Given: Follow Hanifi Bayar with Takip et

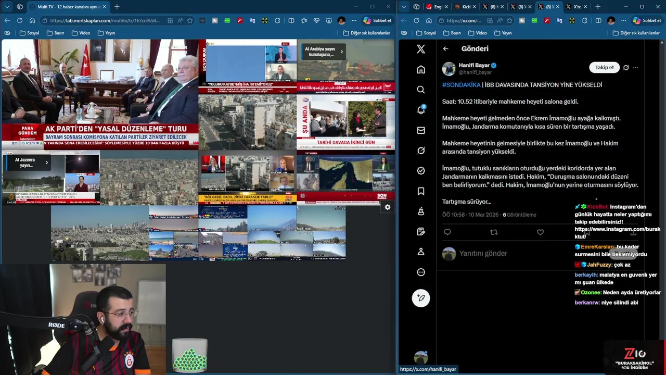Looking at the screenshot, I should click(x=604, y=67).
